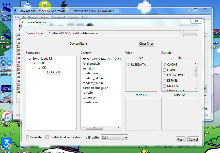Enable the Simulate checkbox
220x153 pixels.
(x=28, y=137)
